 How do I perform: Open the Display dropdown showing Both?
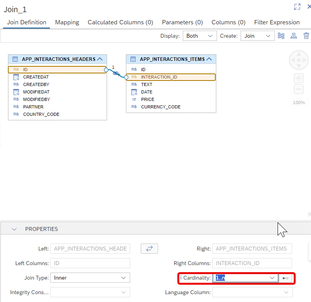(x=200, y=36)
